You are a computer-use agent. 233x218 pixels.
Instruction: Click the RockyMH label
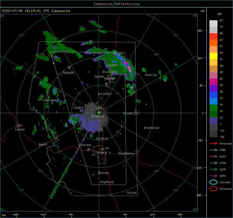68,73
